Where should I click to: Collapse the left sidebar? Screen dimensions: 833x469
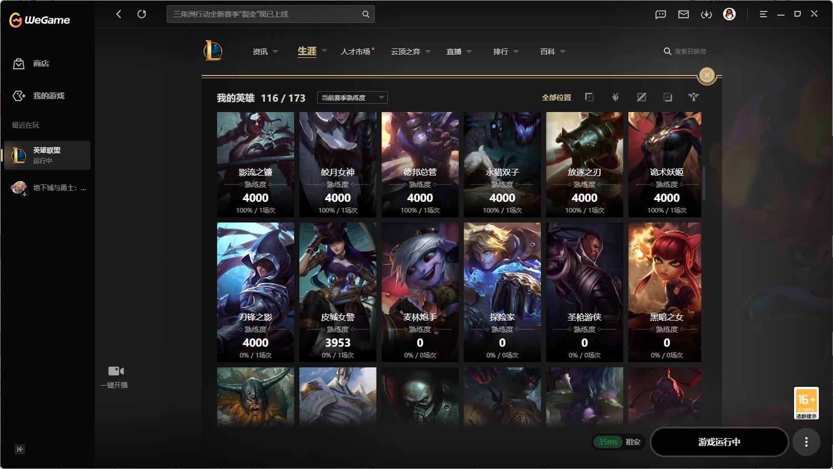point(20,449)
